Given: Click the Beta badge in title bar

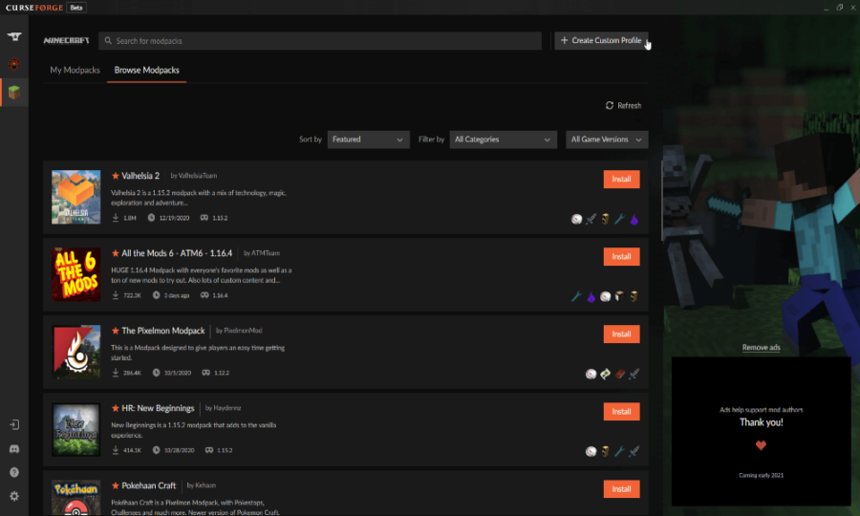Looking at the screenshot, I should coord(76,8).
